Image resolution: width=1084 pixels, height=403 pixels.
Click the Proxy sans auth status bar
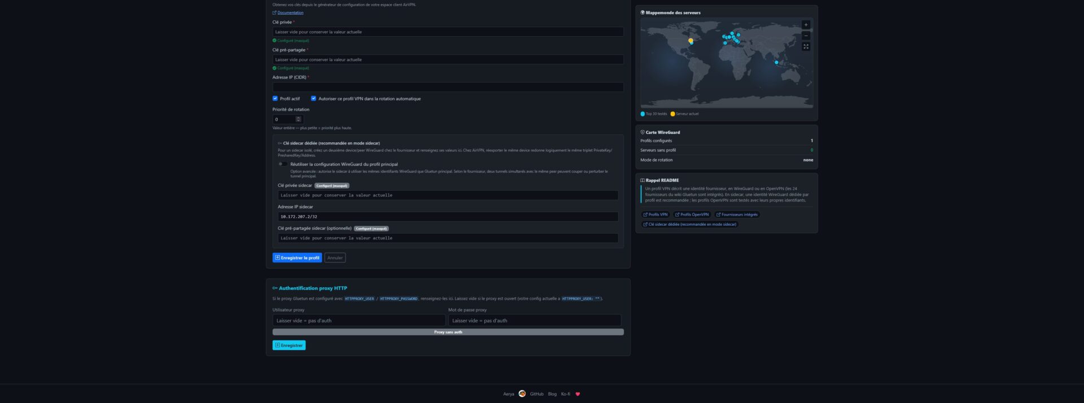(448, 332)
